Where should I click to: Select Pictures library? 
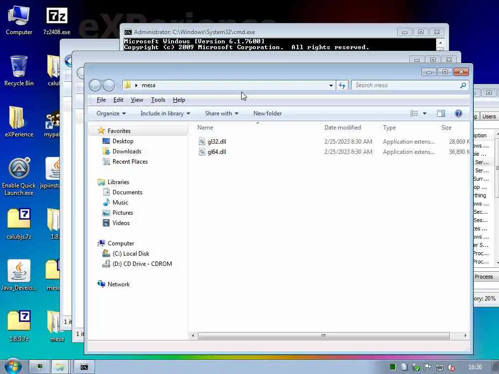tap(122, 213)
